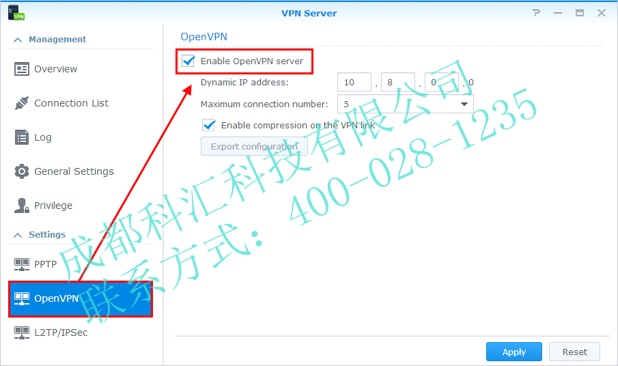Viewport: 618px width, 366px height.
Task: Click the second IP octet field showing 8
Action: (398, 83)
